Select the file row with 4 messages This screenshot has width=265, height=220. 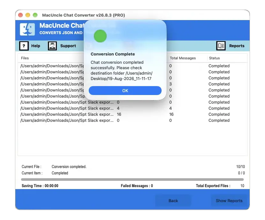132,108
